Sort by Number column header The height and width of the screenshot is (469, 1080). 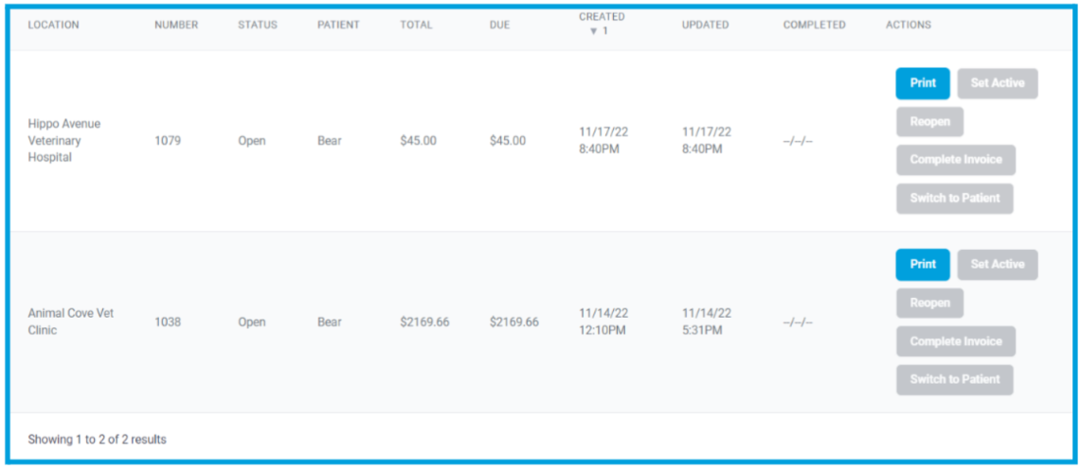(x=176, y=25)
